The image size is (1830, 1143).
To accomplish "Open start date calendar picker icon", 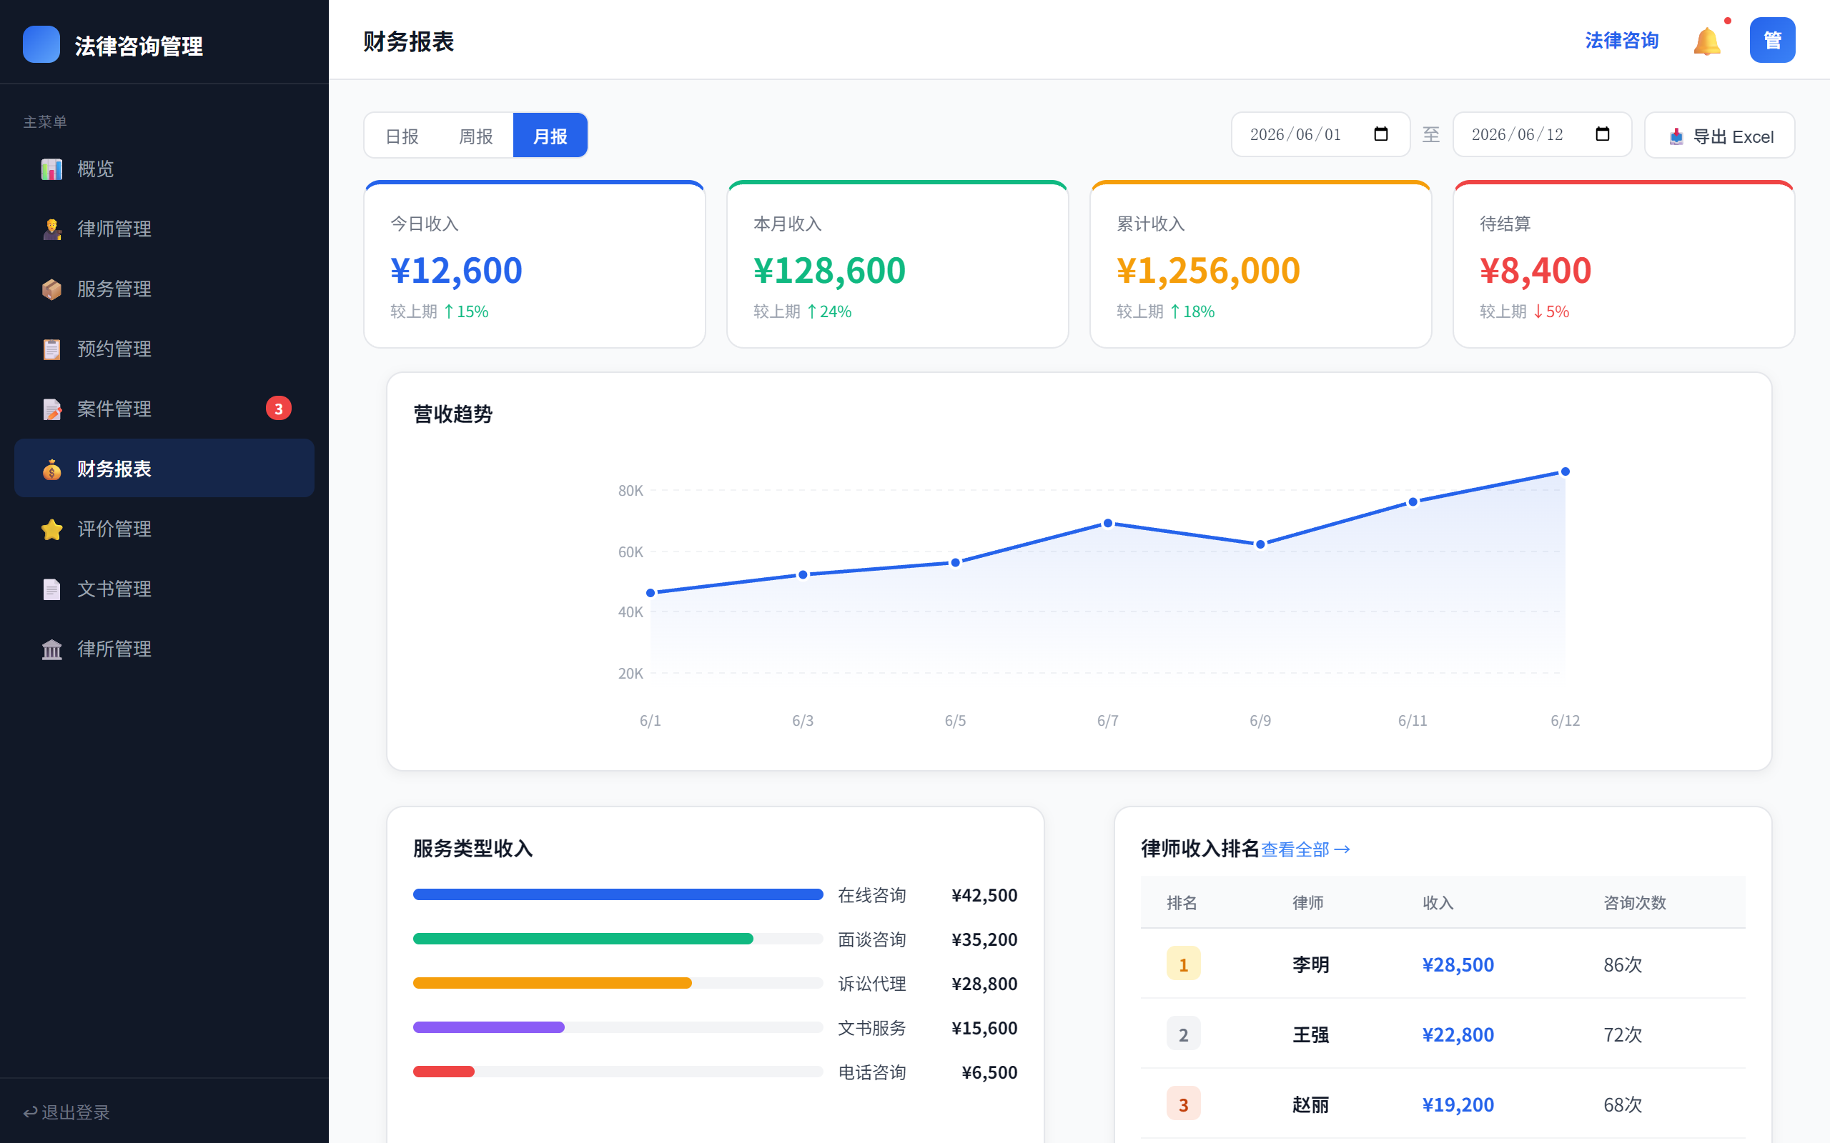I will coord(1381,134).
